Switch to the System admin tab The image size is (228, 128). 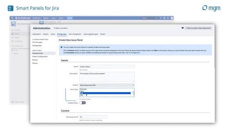click(x=103, y=34)
